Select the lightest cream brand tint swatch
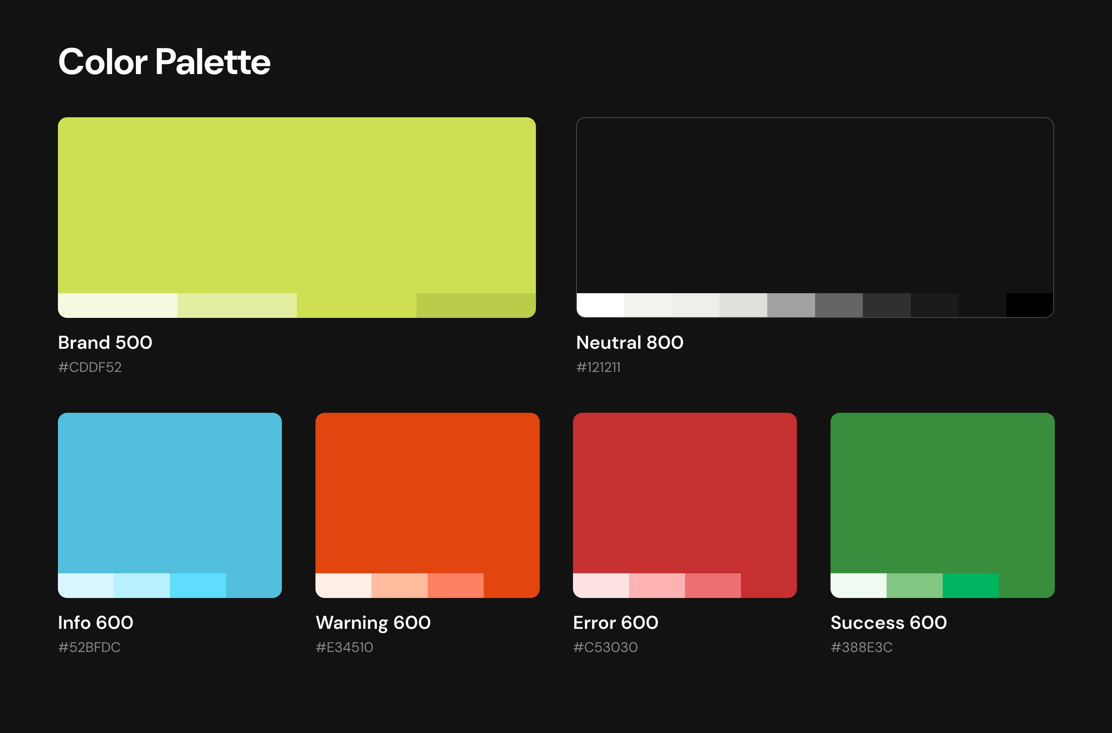 click(117, 305)
